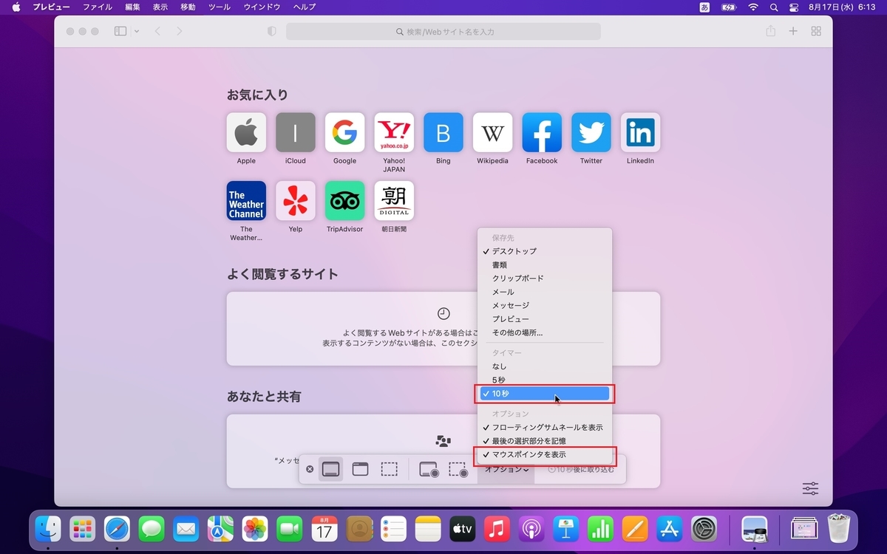887x554 pixels.
Task: Open Bing favorite in Safari
Action: click(443, 132)
